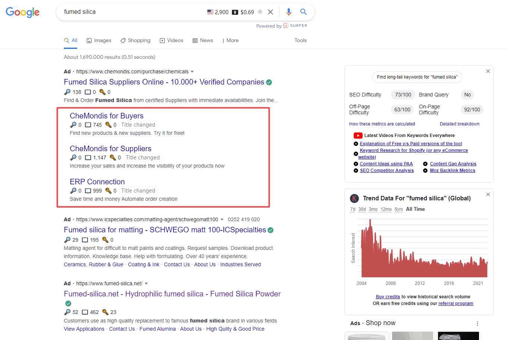Open CheMondis for Suppliers sitelink
The width and height of the screenshot is (507, 340).
[x=110, y=149]
